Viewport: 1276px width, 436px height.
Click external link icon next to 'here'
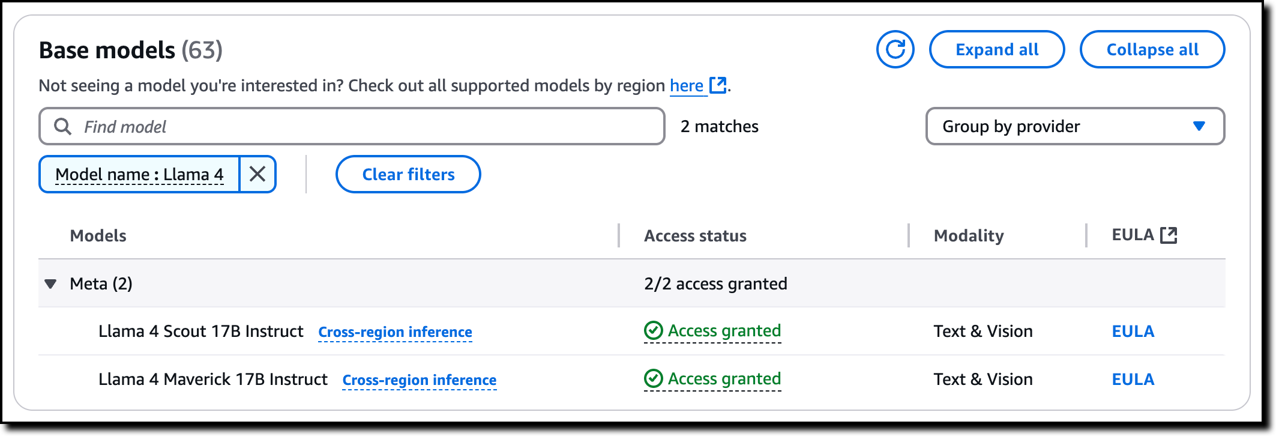point(718,85)
